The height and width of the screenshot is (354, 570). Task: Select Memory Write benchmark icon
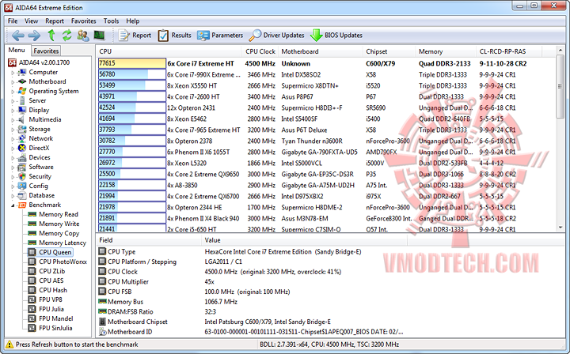pyautogui.click(x=32, y=224)
